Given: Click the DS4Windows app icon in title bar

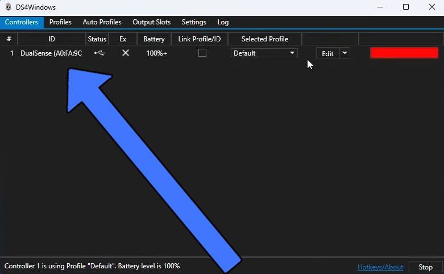Looking at the screenshot, I should point(9,7).
